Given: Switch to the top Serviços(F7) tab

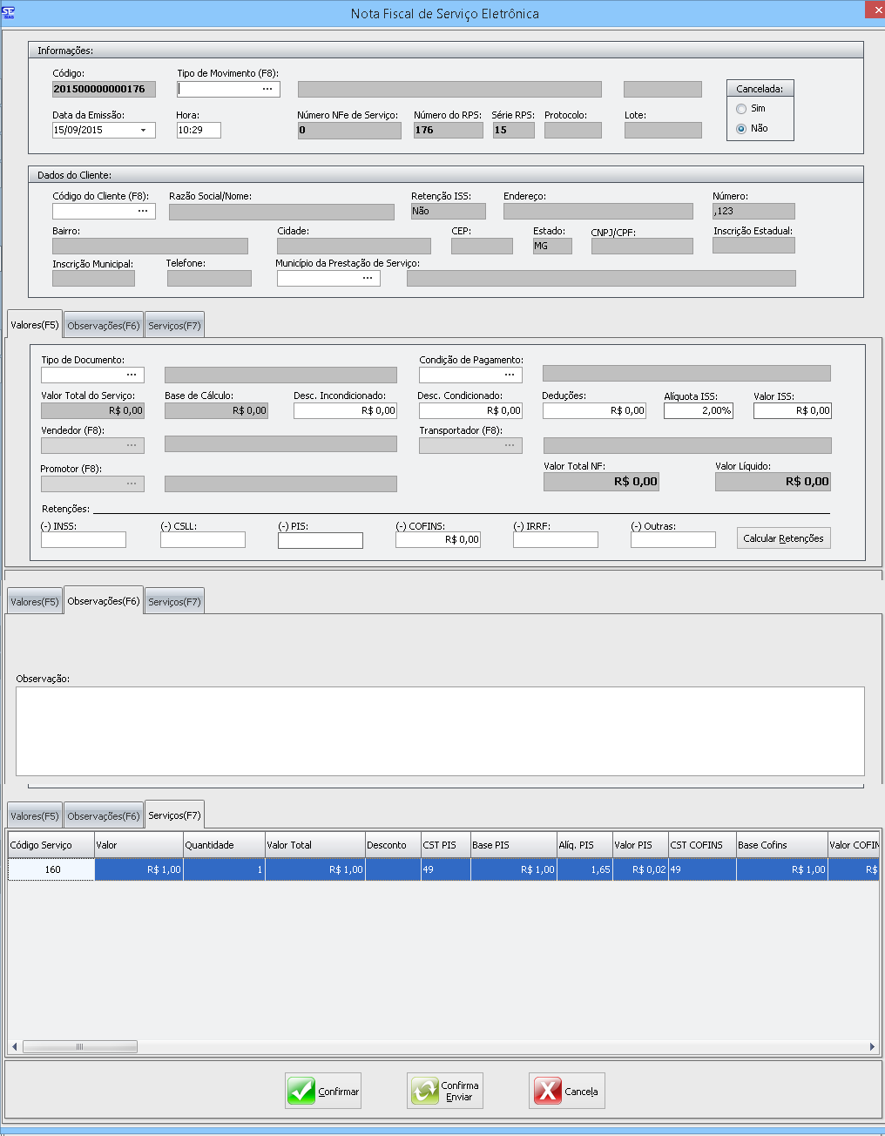Looking at the screenshot, I should pyautogui.click(x=174, y=326).
